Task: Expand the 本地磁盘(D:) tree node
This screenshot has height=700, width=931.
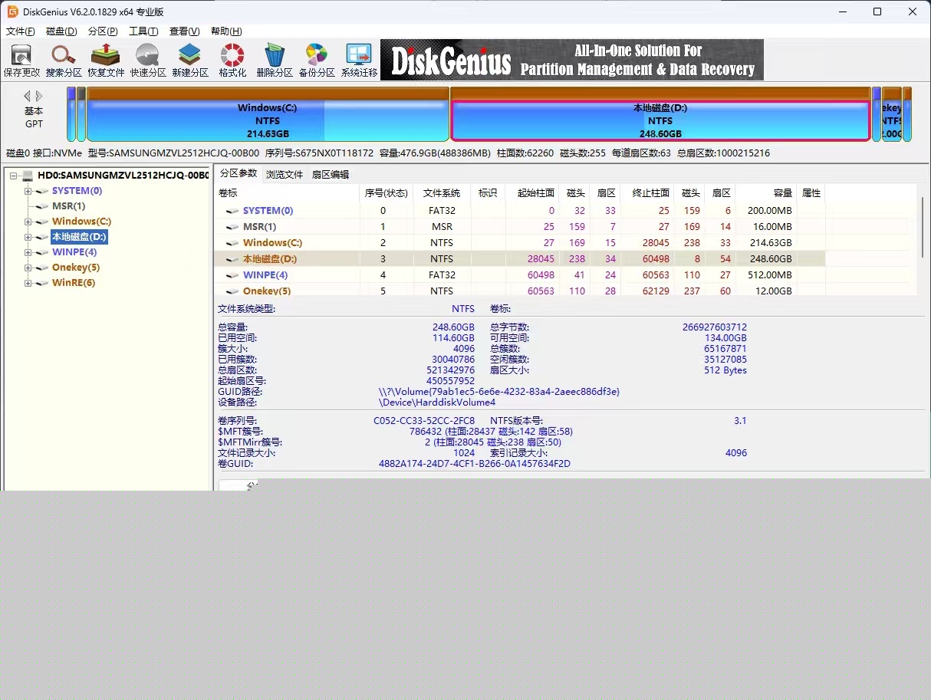Action: pyautogui.click(x=28, y=237)
